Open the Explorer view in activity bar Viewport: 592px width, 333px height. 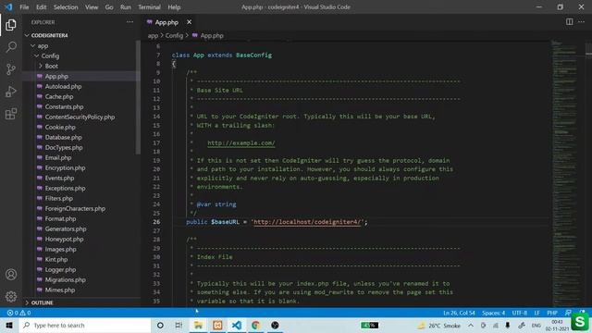coord(11,25)
